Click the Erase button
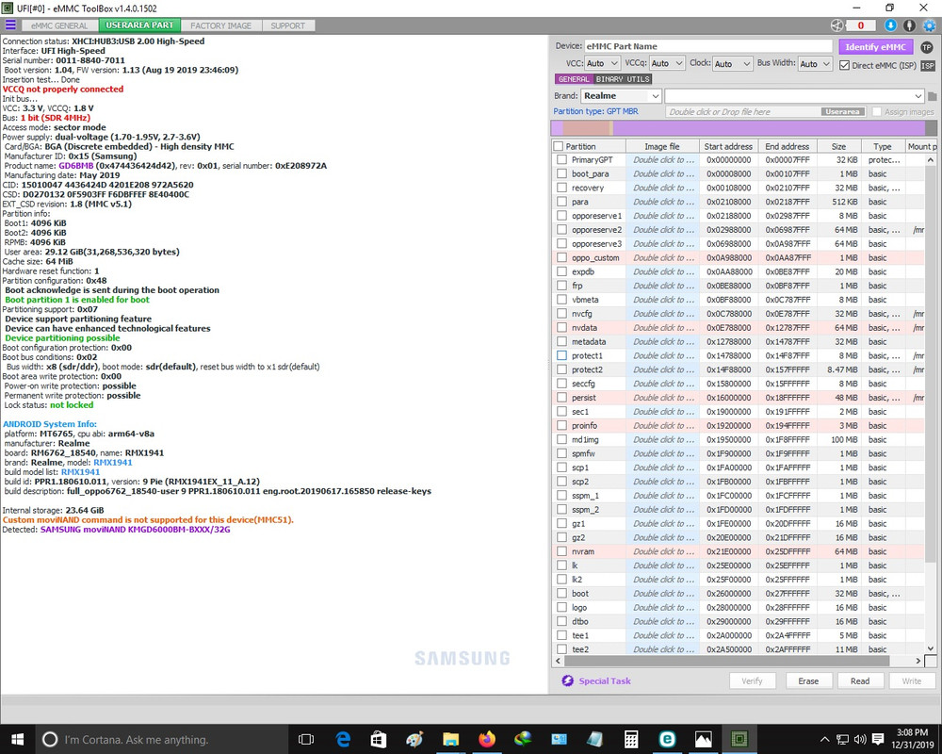The image size is (942, 754). click(808, 680)
